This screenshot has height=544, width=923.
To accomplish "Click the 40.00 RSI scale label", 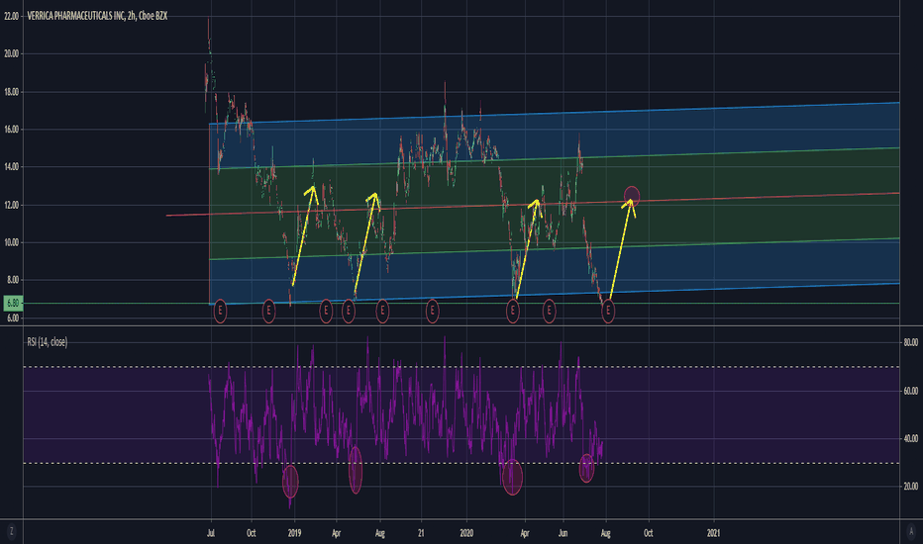I will point(911,438).
